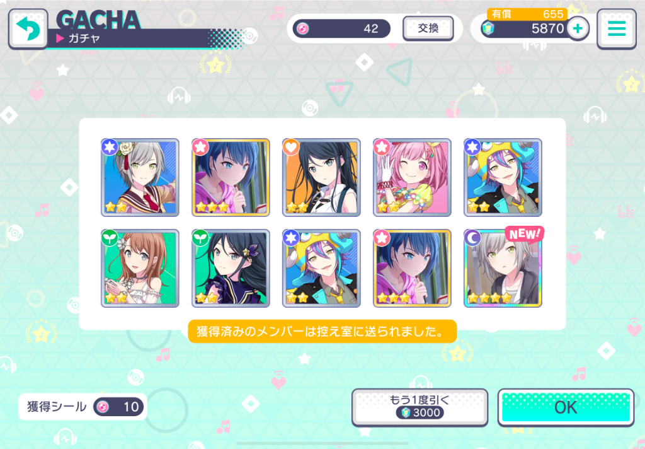
Task: Select the long black hair orange background card
Action: point(321,177)
